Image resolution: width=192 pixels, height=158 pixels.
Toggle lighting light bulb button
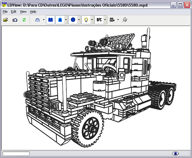point(86,20)
